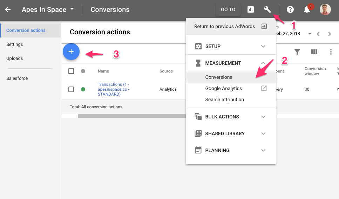Image resolution: width=339 pixels, height=199 pixels.
Task: Click the blue plus new conversion button
Action: click(71, 52)
